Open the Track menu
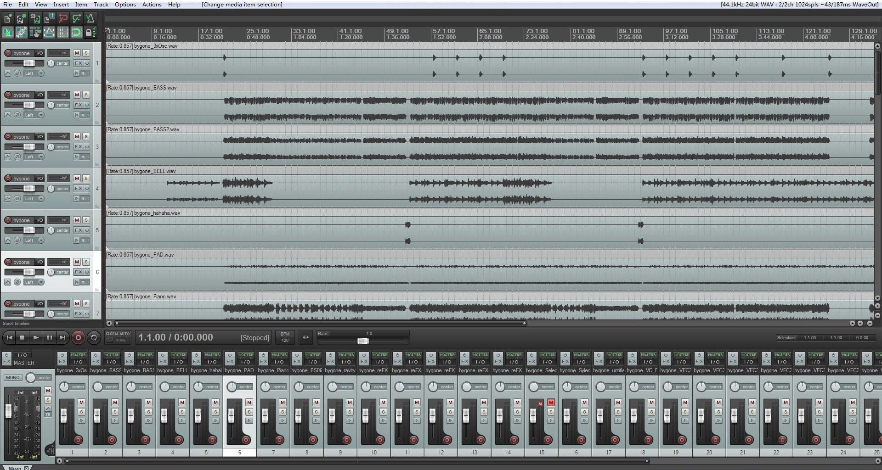Viewport: 882px width, 470px height. coord(101,4)
